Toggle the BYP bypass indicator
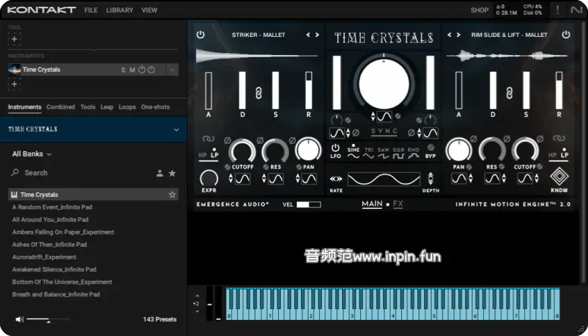The image size is (588, 336). (431, 147)
